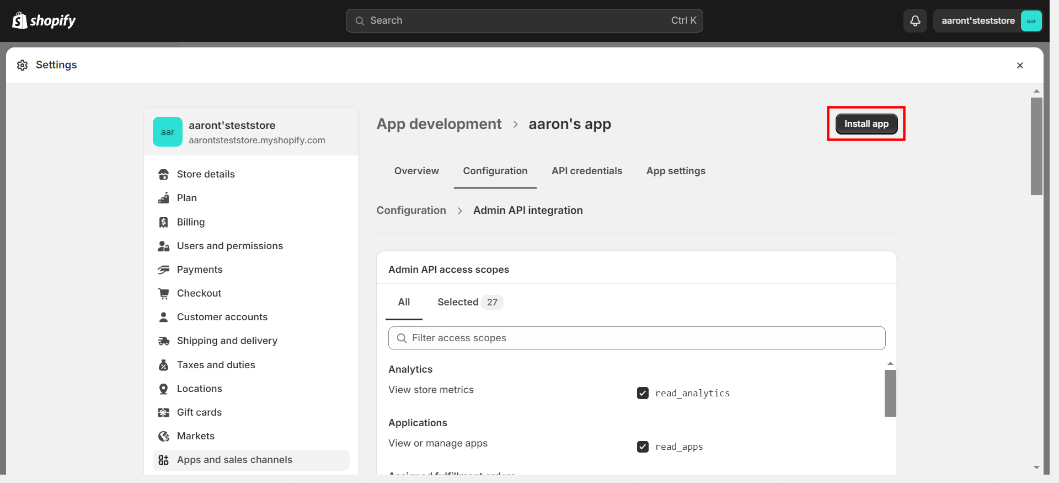Click the Store details icon
This screenshot has height=484, width=1059.
click(x=164, y=174)
